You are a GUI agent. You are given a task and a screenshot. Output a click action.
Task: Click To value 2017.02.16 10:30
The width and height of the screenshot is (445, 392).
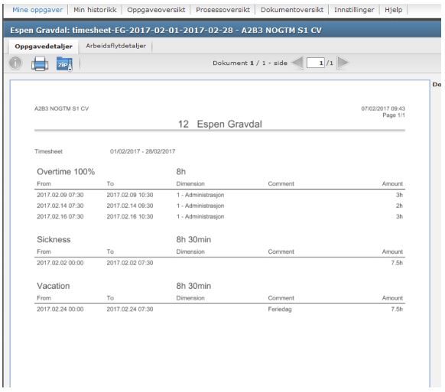coord(130,216)
